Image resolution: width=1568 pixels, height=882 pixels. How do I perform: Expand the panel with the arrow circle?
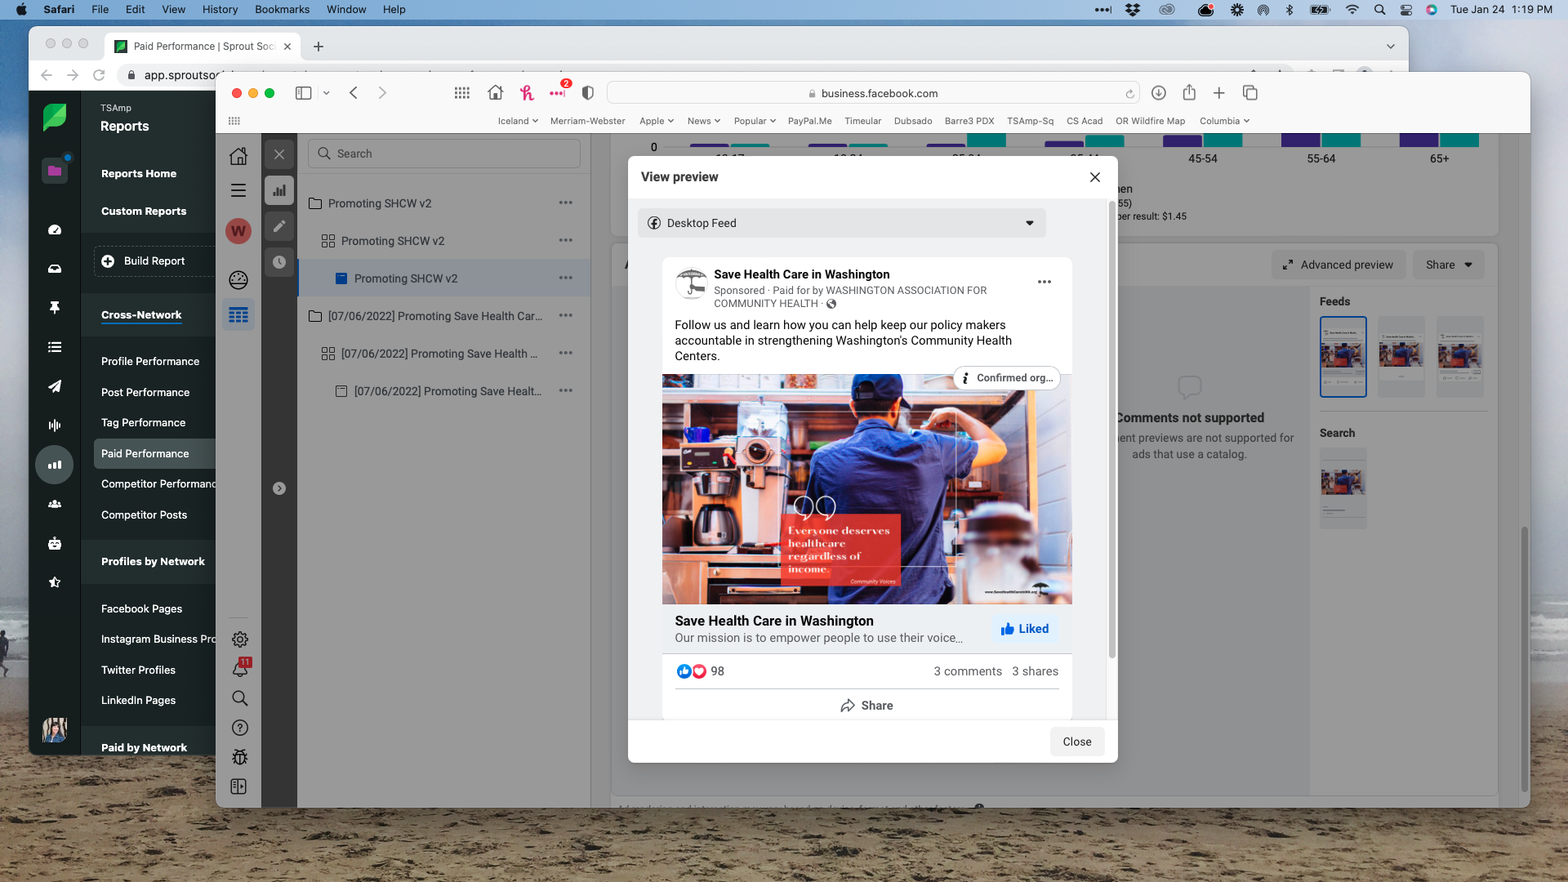pyautogui.click(x=279, y=488)
